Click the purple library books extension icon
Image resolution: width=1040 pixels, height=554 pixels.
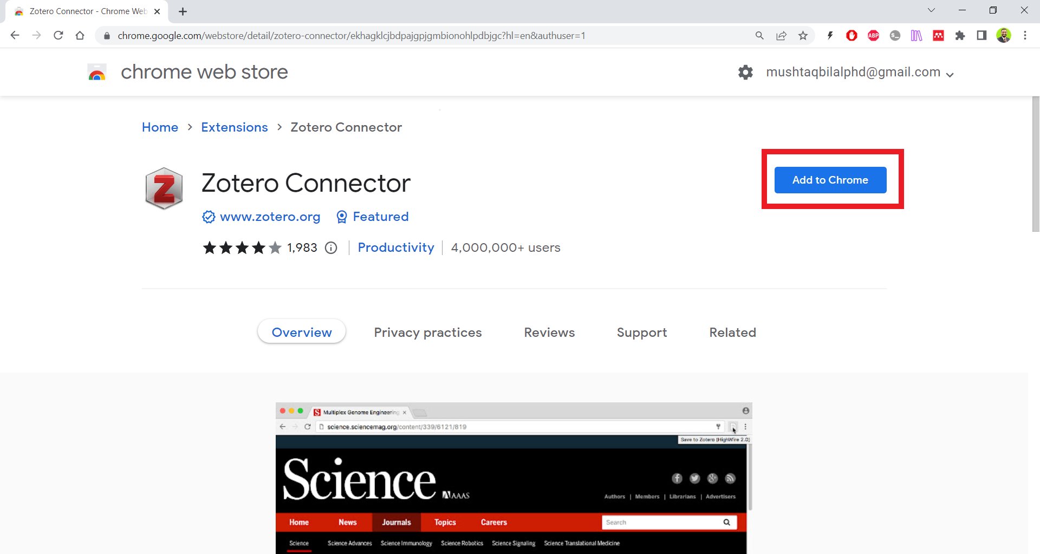[916, 36]
